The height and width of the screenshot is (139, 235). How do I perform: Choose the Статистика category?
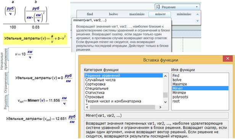[x=95, y=93]
